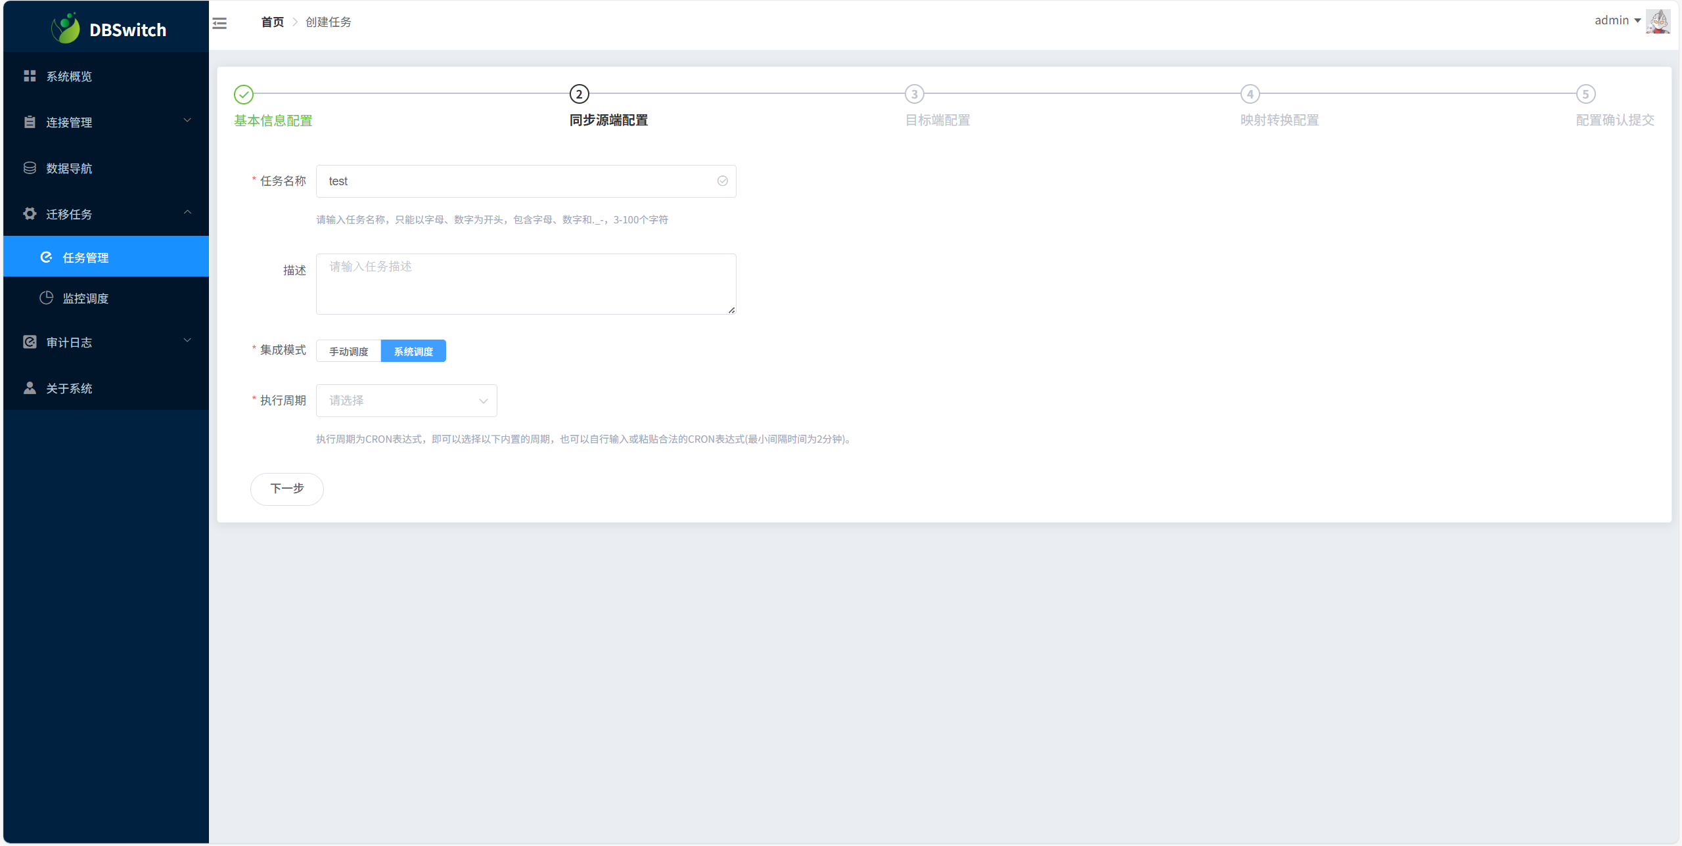Go to 首页 via breadcrumb

coord(272,22)
